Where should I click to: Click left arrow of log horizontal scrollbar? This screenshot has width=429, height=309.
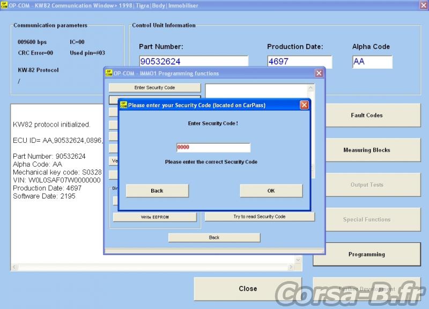[14, 267]
